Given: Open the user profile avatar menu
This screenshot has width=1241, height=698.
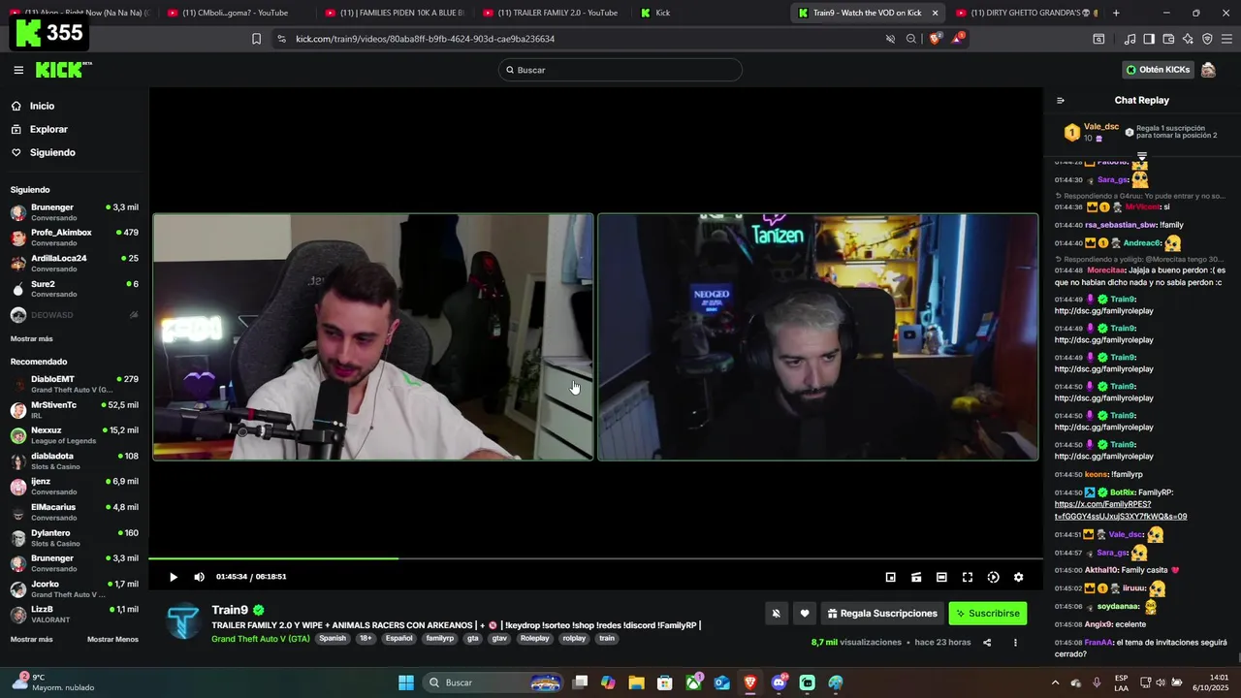Looking at the screenshot, I should pyautogui.click(x=1208, y=70).
